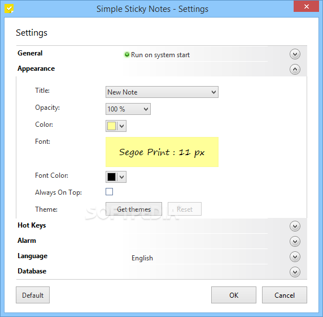
Task: Open the Font Color dropdown arrow
Action: [122, 177]
